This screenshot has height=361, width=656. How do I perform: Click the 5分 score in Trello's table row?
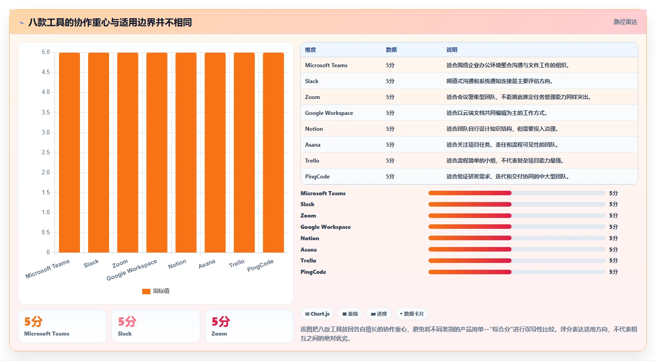390,161
